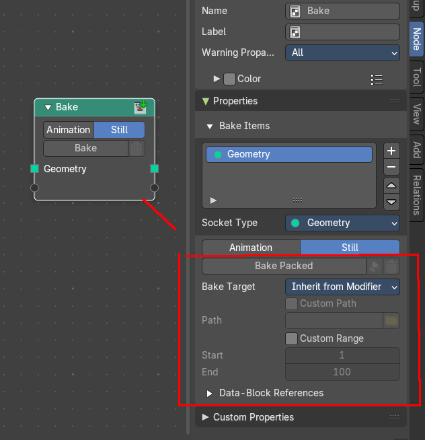Screen dimensions: 425x440
Task: Open the Node sidebar tab
Action: [x=416, y=39]
